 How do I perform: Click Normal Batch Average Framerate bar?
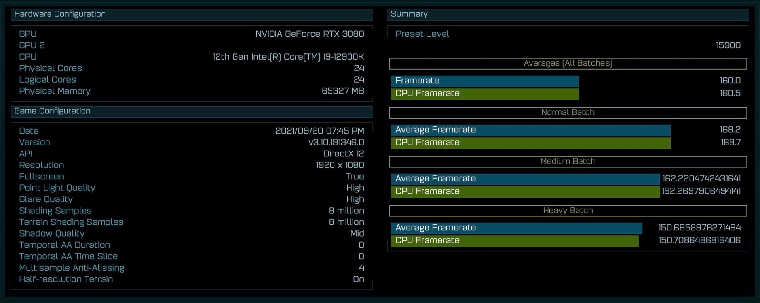coord(530,130)
